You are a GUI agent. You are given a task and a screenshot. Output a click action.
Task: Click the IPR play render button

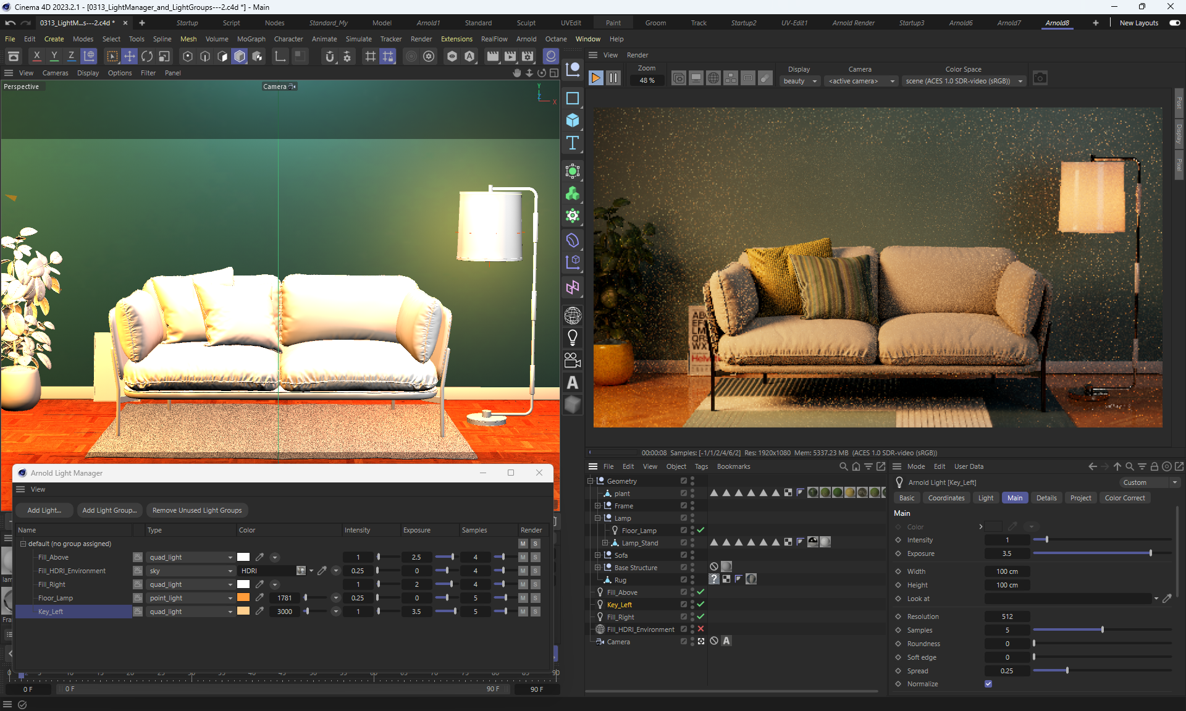pyautogui.click(x=595, y=78)
